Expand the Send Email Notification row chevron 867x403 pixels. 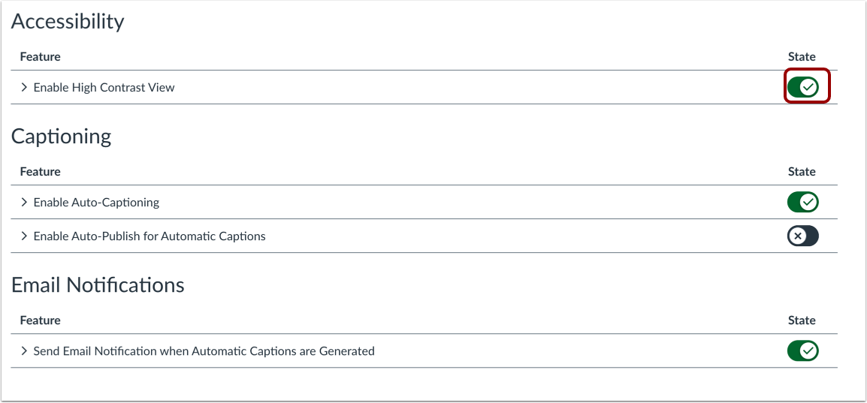(x=24, y=351)
